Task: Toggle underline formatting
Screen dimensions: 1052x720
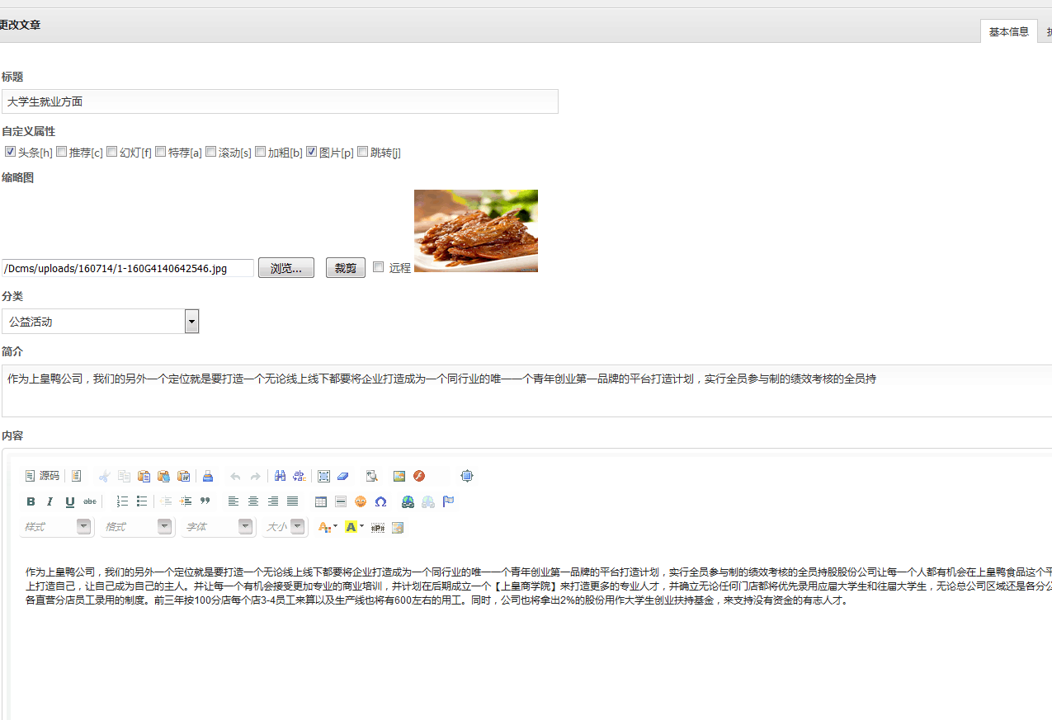Action: (x=70, y=501)
